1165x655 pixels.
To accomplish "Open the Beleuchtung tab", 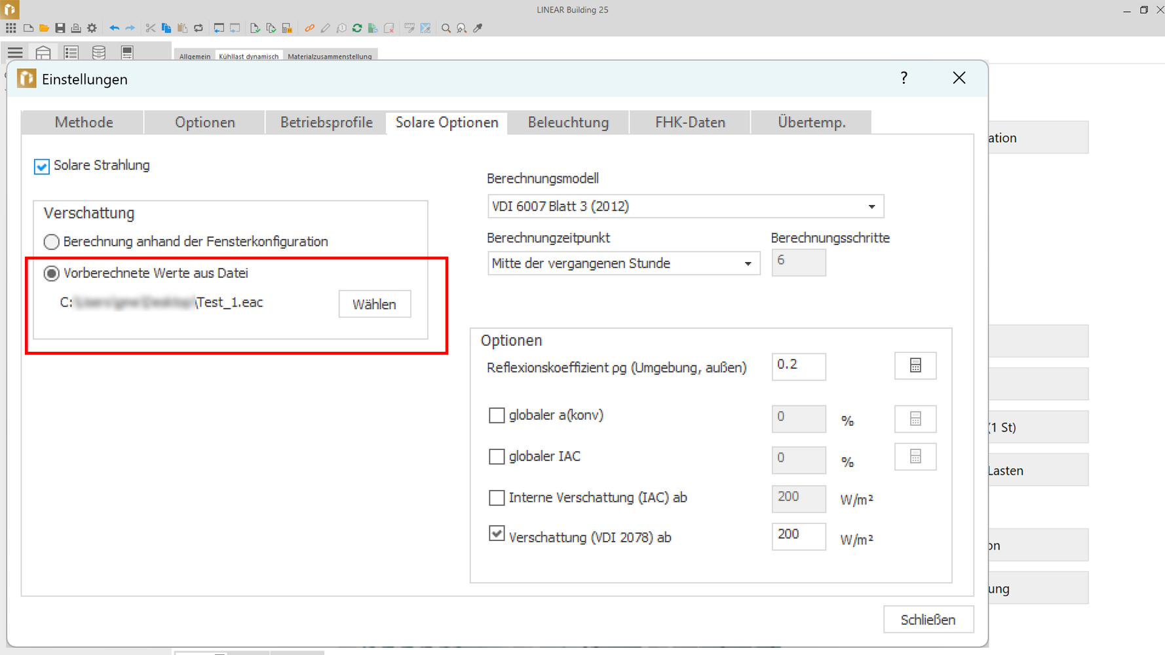I will [x=568, y=122].
